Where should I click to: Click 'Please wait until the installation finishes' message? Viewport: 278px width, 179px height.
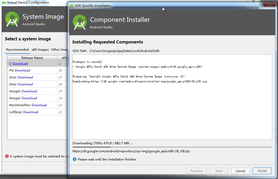107,159
